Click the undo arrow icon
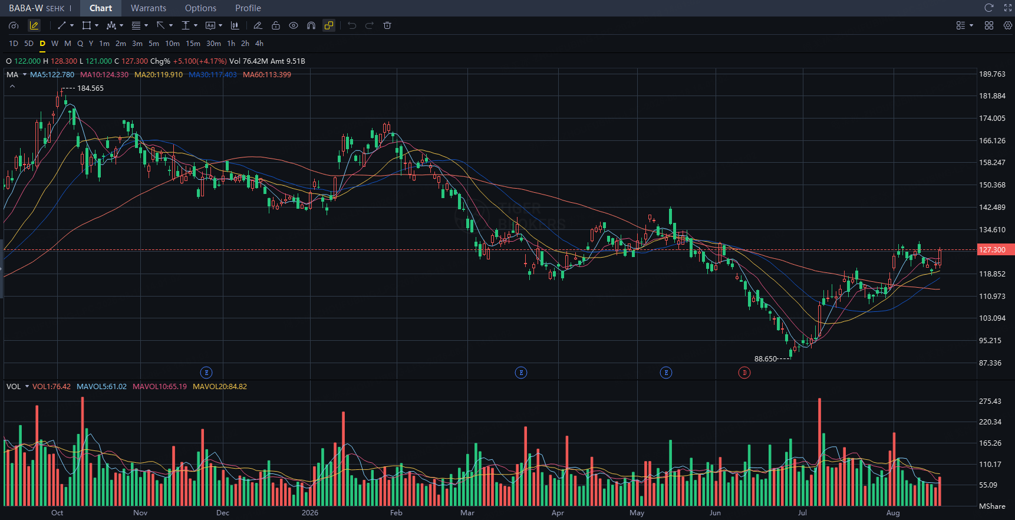 coord(352,25)
